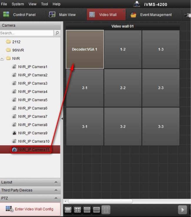Screen dimensions: 191x217
Task: Select NVR_IP Camera5 in the tree
Action: point(33,100)
